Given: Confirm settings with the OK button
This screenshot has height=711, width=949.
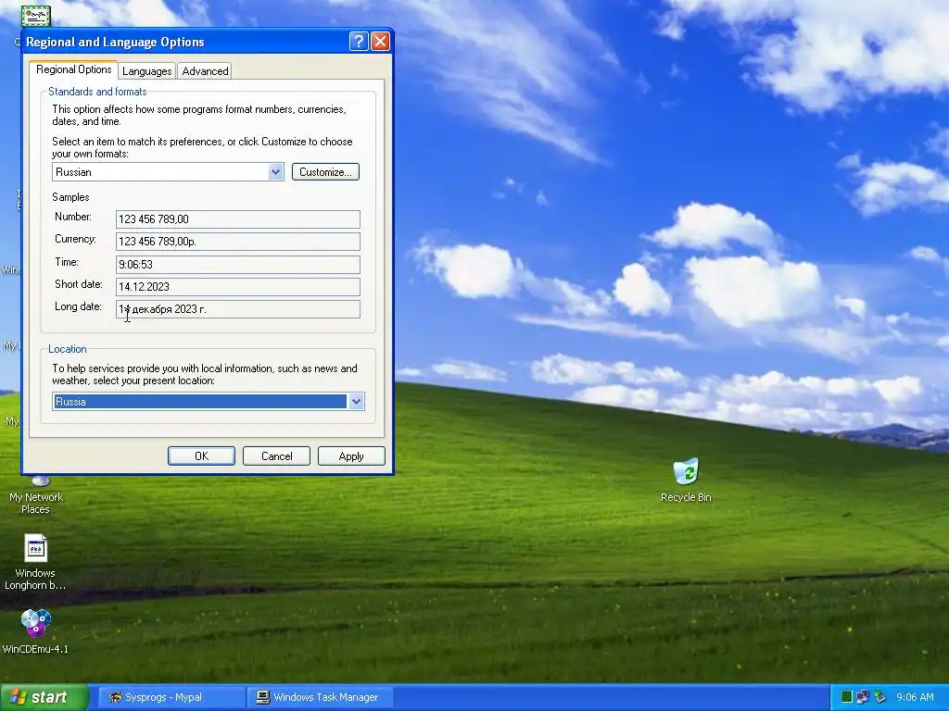Looking at the screenshot, I should click(201, 455).
